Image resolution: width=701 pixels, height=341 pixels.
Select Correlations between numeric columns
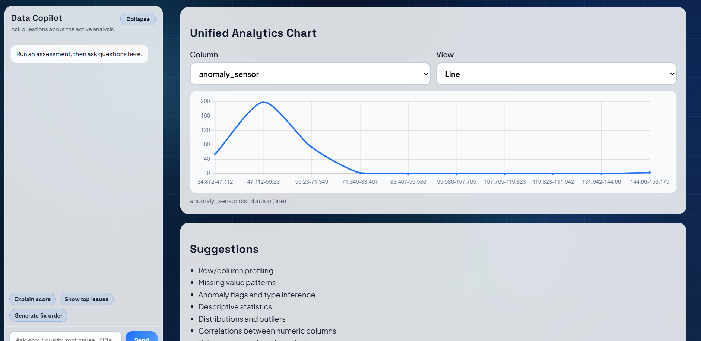[x=267, y=331]
